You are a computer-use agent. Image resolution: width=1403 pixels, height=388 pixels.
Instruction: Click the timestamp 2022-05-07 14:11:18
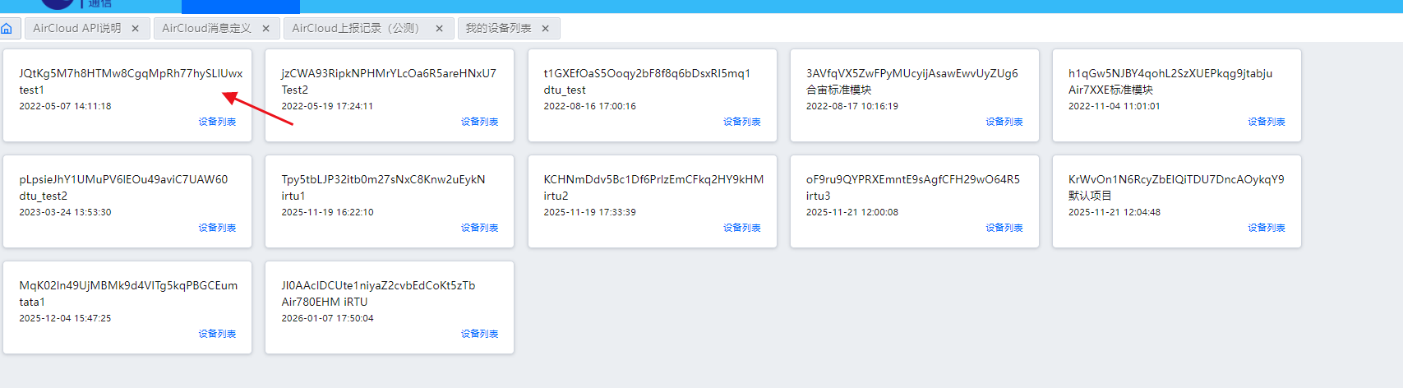coord(65,106)
